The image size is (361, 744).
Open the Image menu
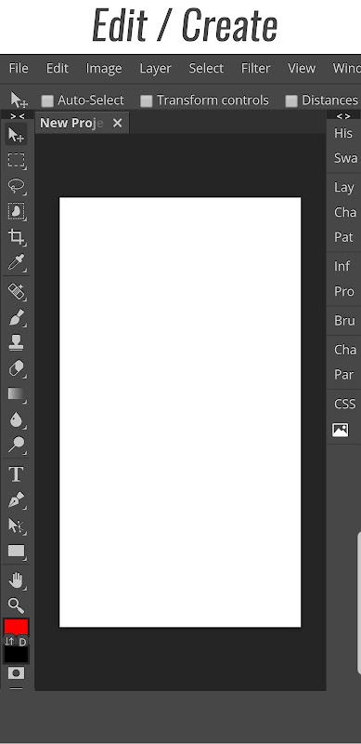click(104, 68)
